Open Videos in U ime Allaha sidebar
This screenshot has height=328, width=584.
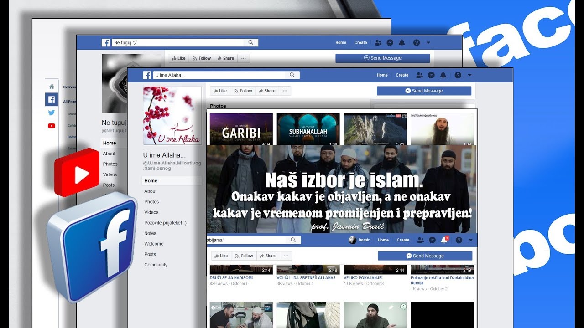tap(151, 212)
